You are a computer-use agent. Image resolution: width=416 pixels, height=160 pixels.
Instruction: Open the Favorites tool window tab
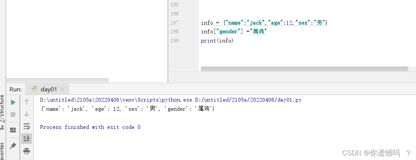[x=2, y=151]
